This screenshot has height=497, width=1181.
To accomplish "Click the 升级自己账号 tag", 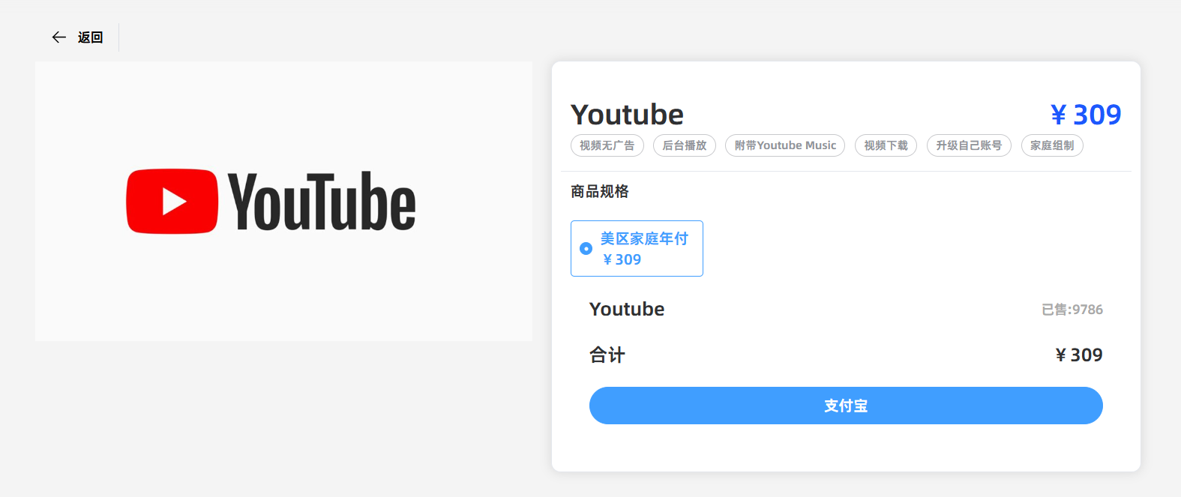I will [x=969, y=145].
